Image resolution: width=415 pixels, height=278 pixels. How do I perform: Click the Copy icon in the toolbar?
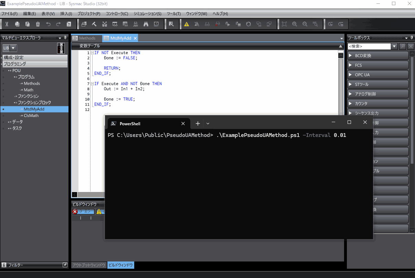17,24
